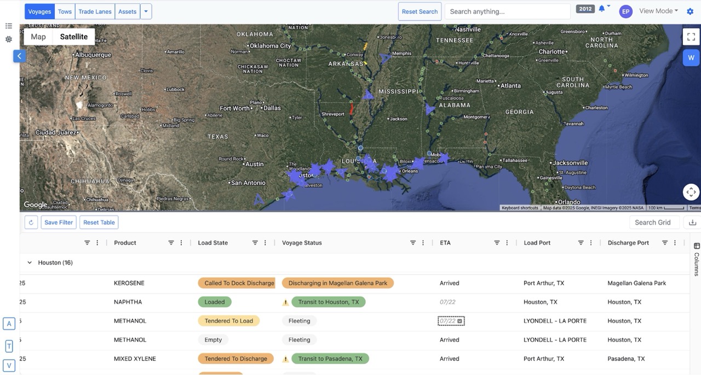Open the View Mode dropdown
The image size is (701, 375).
657,10
